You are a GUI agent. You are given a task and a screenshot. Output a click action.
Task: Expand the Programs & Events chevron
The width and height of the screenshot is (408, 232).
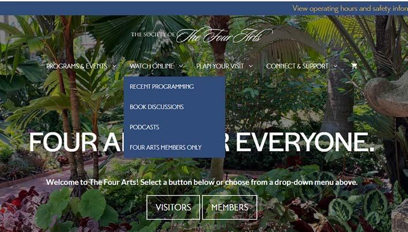point(114,66)
